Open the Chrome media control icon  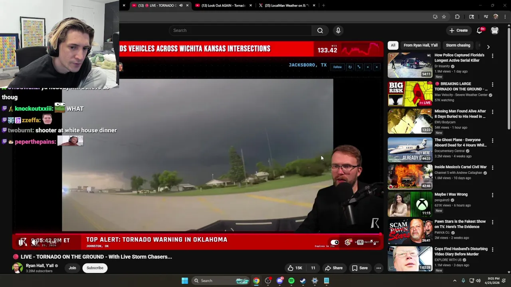click(x=486, y=17)
